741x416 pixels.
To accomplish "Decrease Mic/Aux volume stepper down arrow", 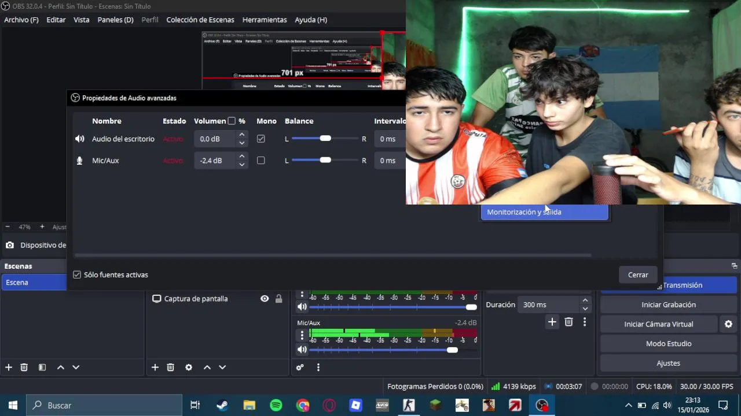I will tap(242, 164).
